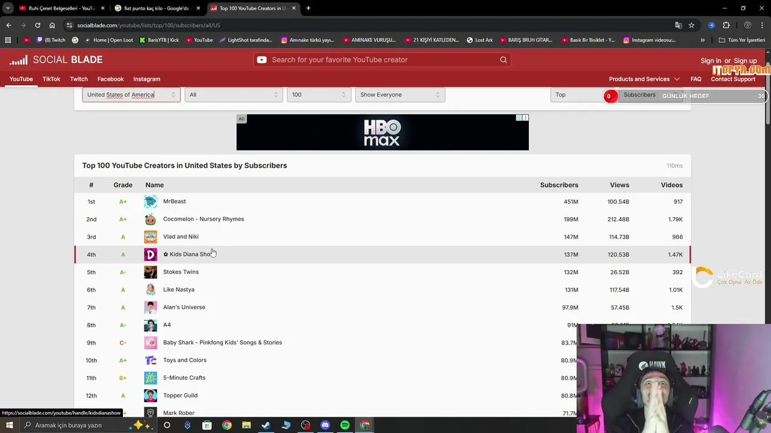Click the browser home button

(52, 25)
